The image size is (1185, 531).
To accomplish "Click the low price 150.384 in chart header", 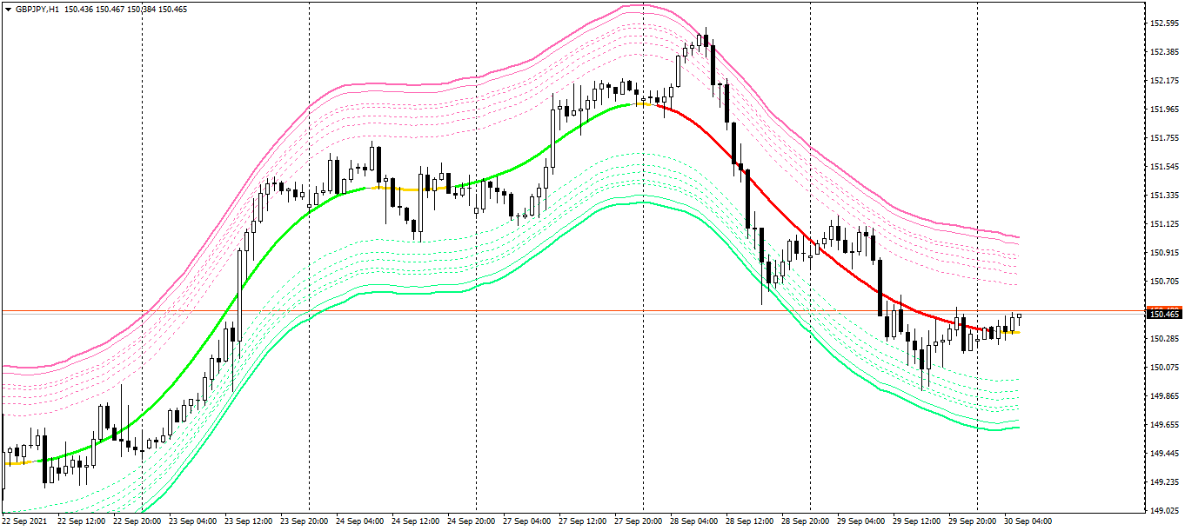I will [144, 9].
